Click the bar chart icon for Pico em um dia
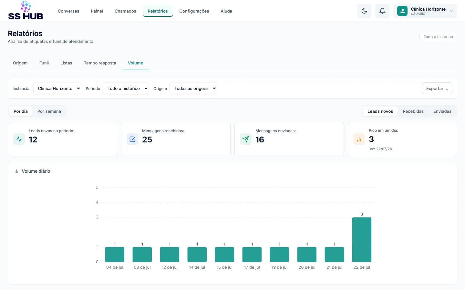465x290 pixels. [359, 139]
